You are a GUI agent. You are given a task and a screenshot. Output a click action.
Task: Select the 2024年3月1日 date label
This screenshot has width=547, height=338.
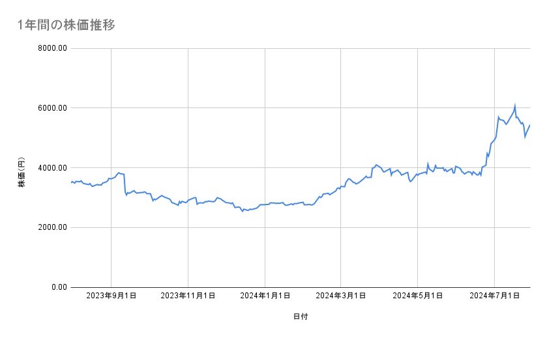[x=341, y=296]
